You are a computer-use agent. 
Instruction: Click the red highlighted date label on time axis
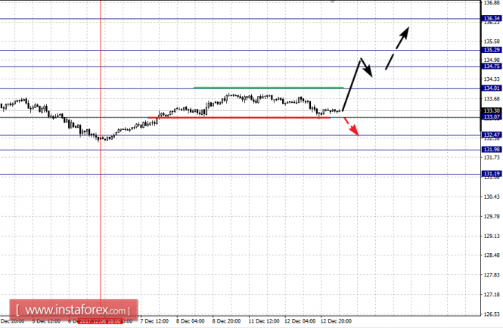click(x=100, y=321)
